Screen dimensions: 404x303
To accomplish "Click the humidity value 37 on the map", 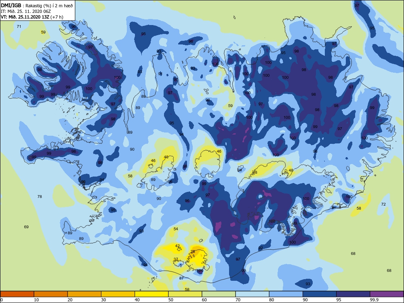I will click(x=176, y=259).
